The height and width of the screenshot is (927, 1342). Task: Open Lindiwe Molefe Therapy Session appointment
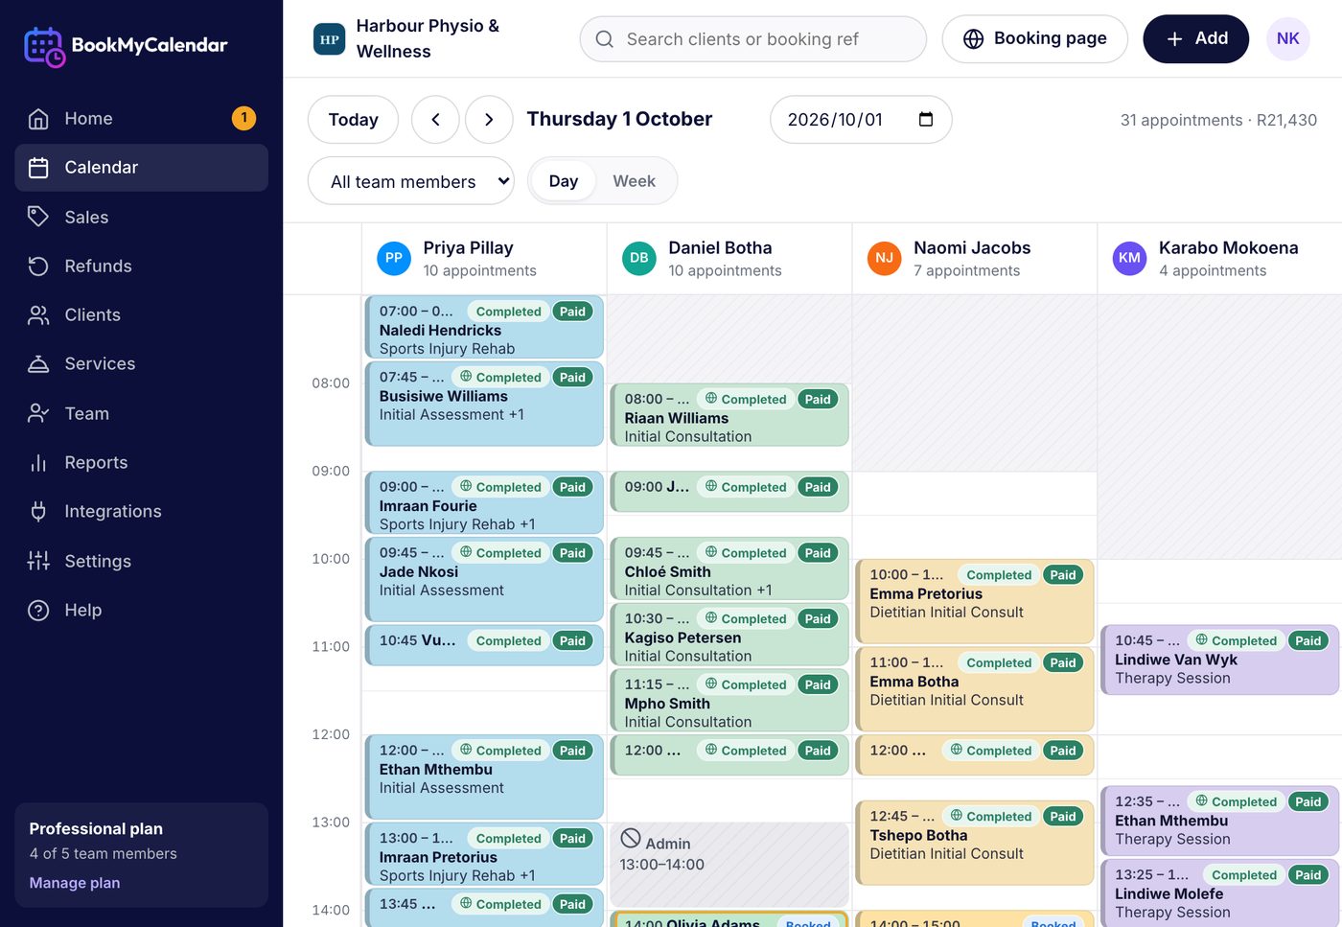[x=1219, y=893]
